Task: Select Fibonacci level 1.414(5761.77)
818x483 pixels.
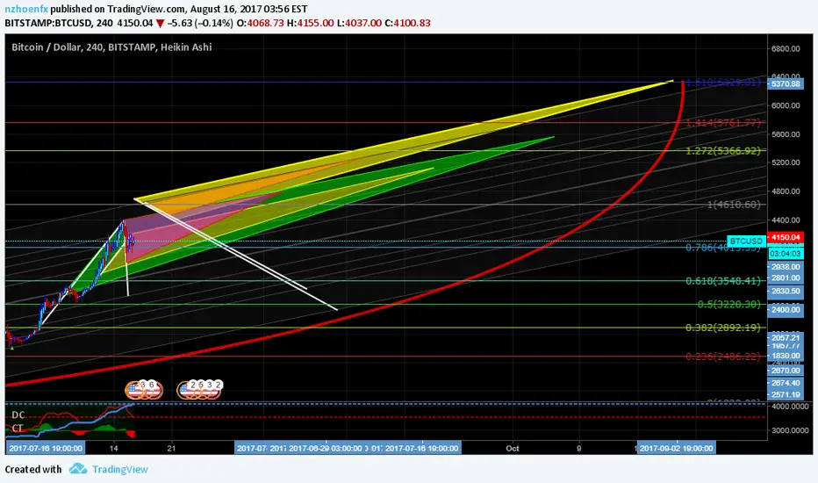Action: coord(723,123)
